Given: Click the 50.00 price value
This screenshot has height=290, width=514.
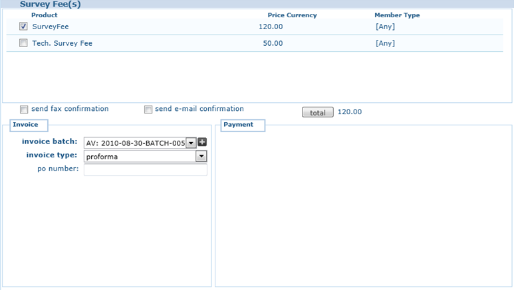Looking at the screenshot, I should click(273, 44).
